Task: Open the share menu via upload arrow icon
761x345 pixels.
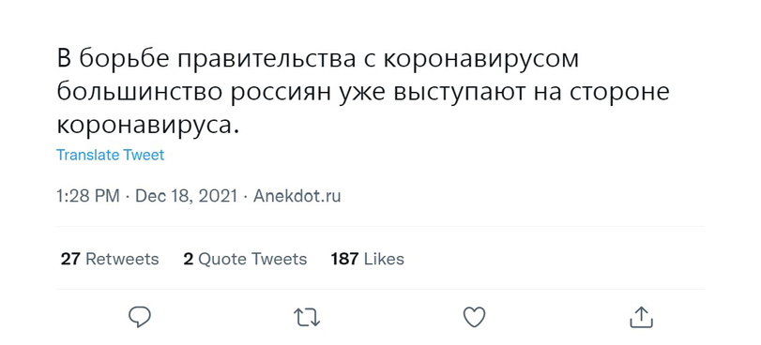Action: point(641,317)
